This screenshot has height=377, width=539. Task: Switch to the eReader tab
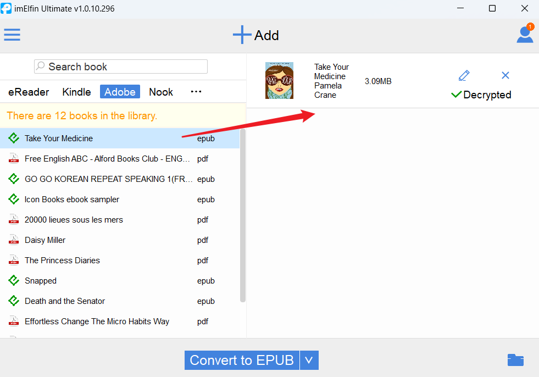[29, 92]
